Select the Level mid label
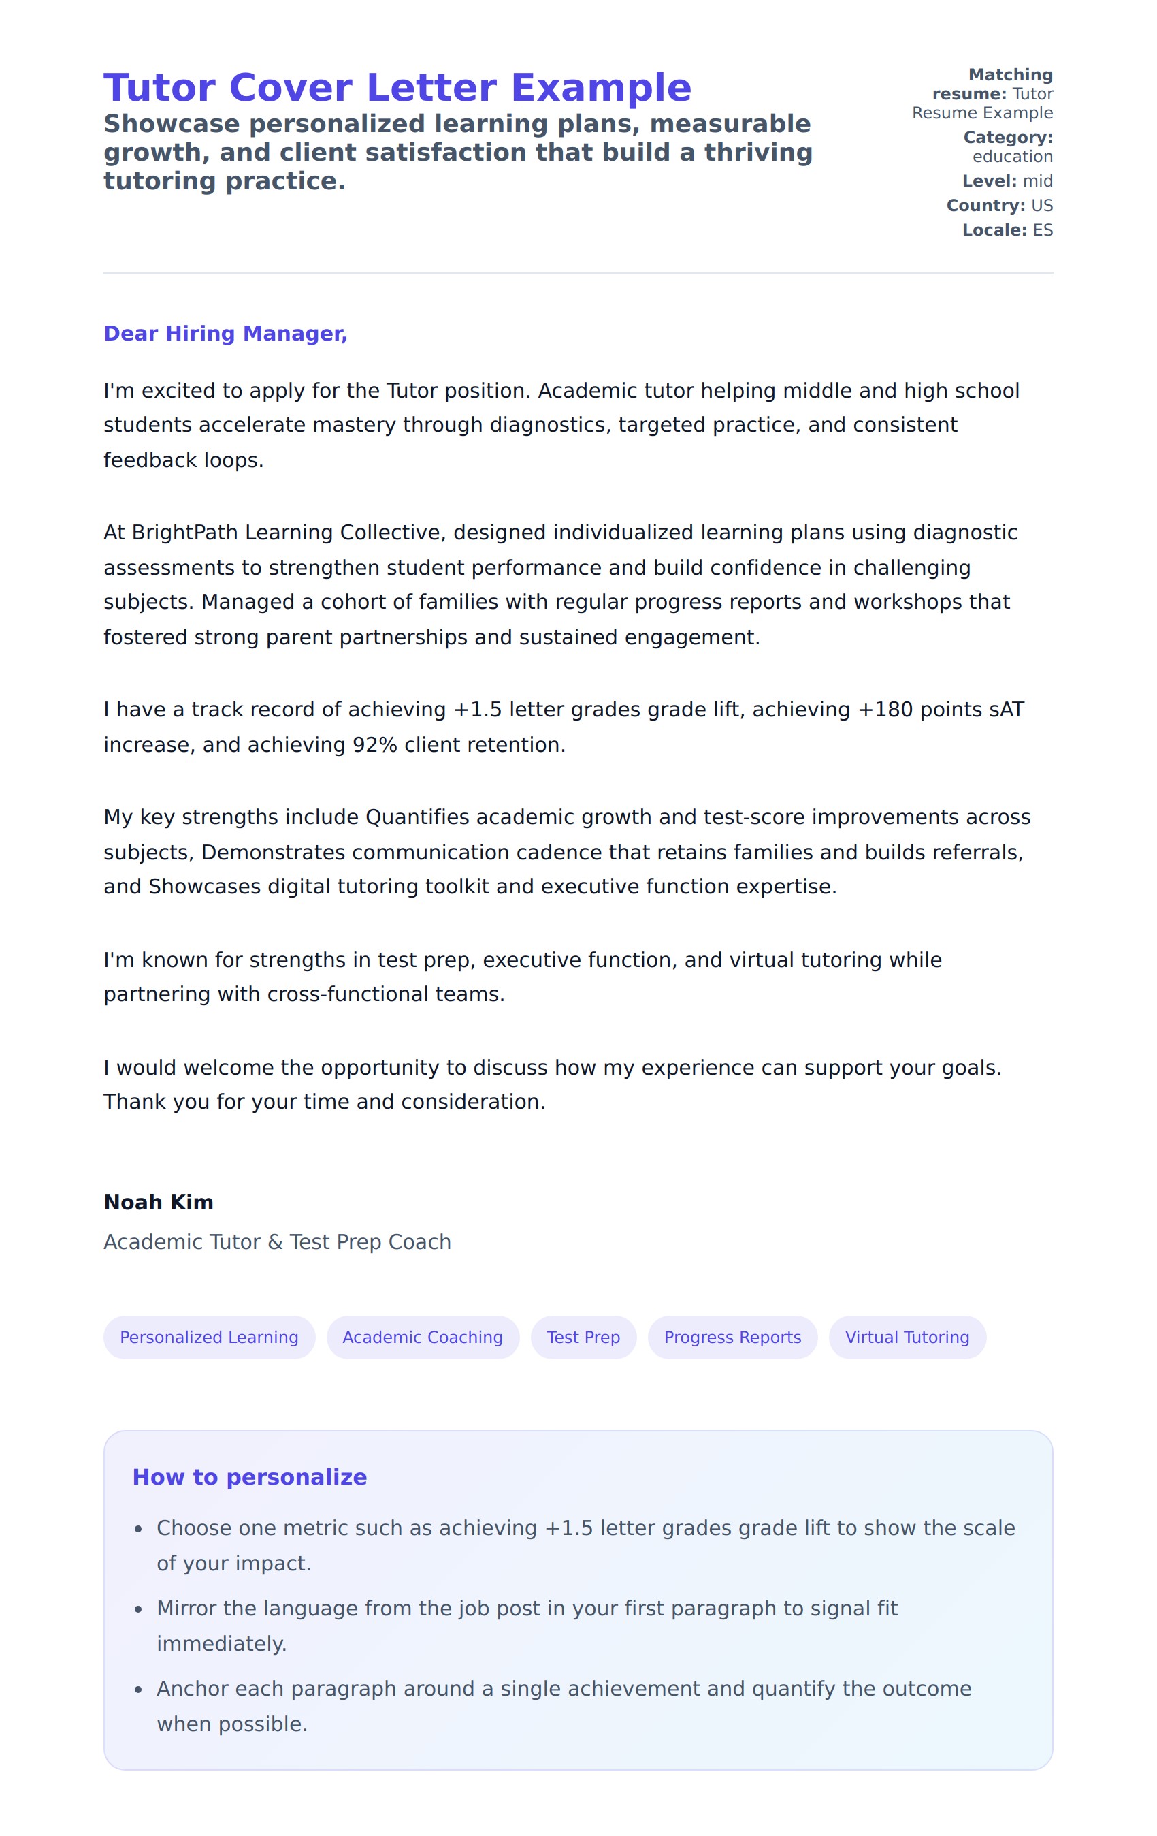This screenshot has width=1157, height=1836. coord(1006,180)
